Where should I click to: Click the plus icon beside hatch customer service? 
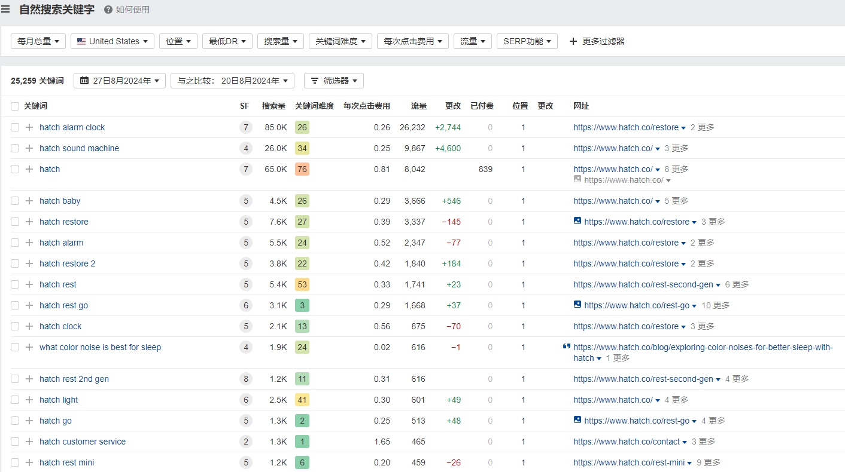pyautogui.click(x=29, y=442)
